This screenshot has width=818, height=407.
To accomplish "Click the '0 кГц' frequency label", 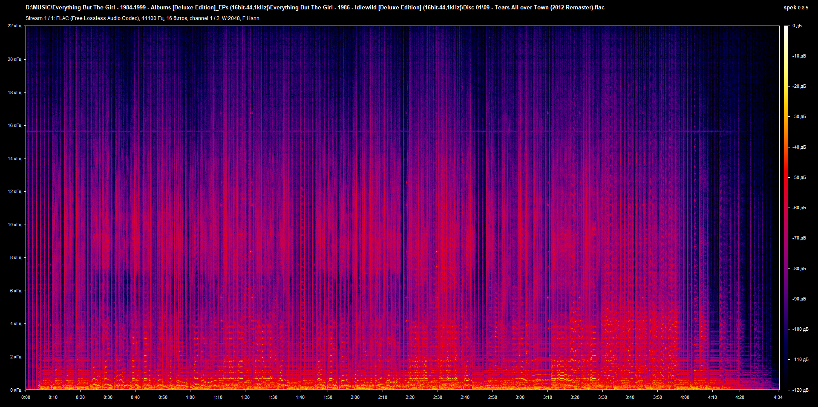I will 16,390.
